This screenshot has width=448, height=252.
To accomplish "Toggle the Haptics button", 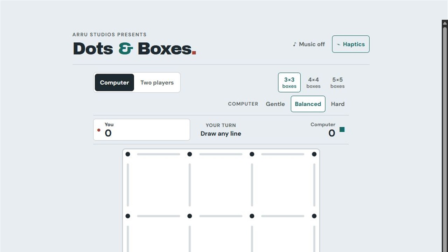I will pos(351,44).
